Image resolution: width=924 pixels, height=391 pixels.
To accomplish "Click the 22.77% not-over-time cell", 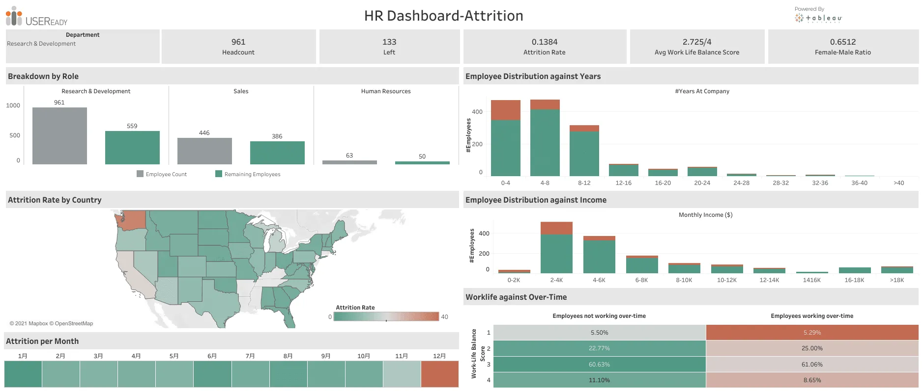I will pos(600,348).
